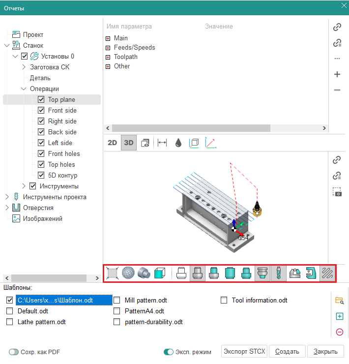Click the fit-to-view frame icon
Viewport: 349px width, 364px height.
[x=113, y=273]
